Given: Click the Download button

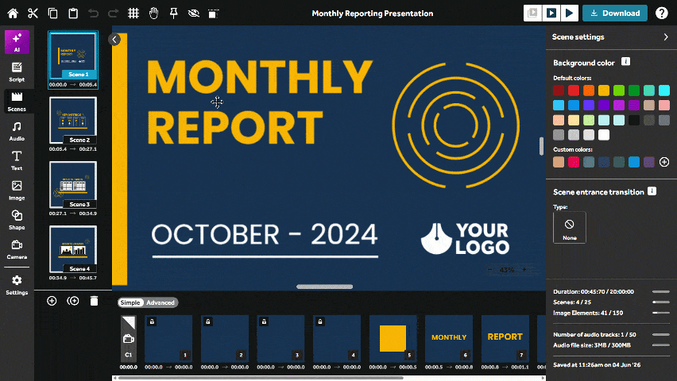Looking at the screenshot, I should pyautogui.click(x=615, y=13).
